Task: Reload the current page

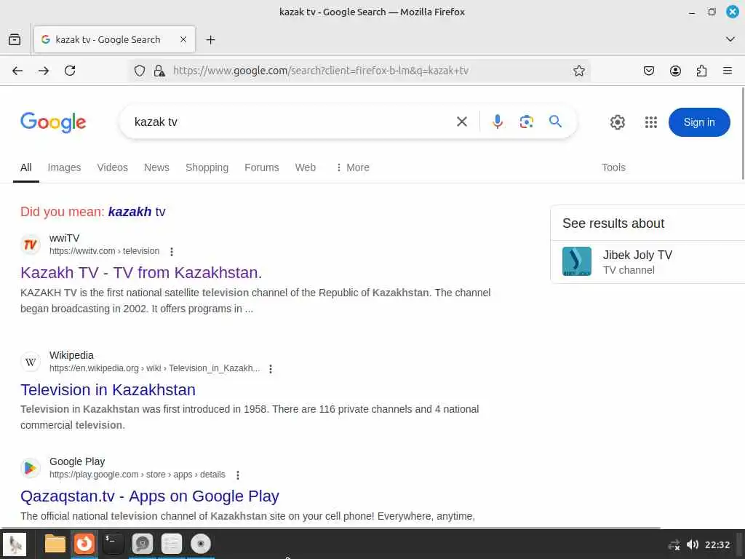Action: click(70, 71)
